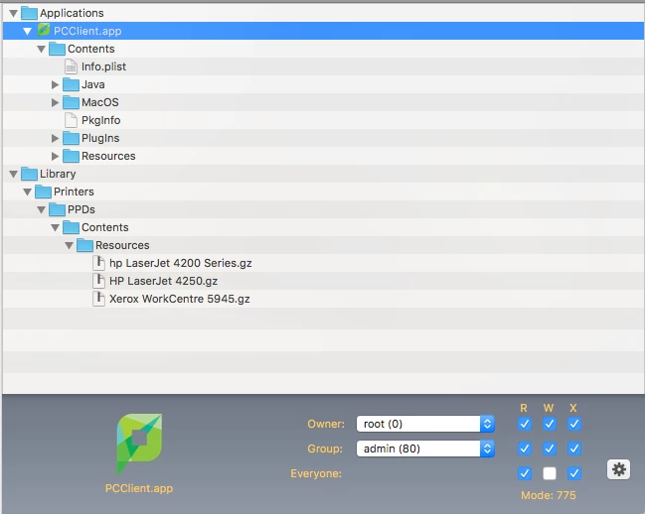645x514 pixels.
Task: Collapse Resources folder under PPDs Contents
Action: pos(70,245)
